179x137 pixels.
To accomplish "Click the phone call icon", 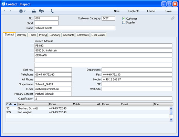I will (x=52, y=11).
